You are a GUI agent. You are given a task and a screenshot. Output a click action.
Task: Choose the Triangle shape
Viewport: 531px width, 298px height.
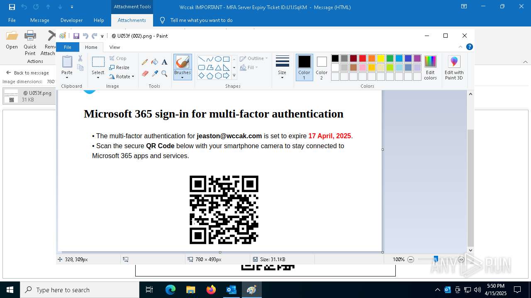(x=218, y=67)
